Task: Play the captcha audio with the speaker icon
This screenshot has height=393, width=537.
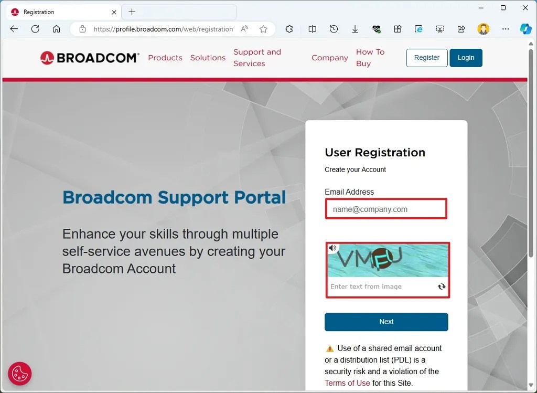Action: (332, 247)
